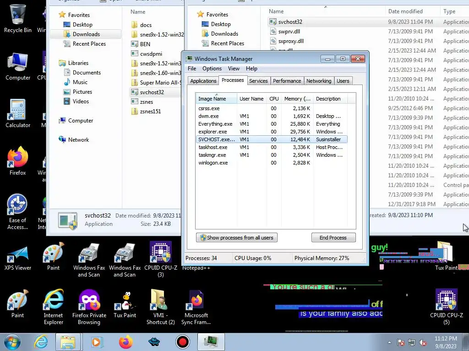Image resolution: width=469 pixels, height=351 pixels.
Task: Select the BEN file in Downloads list
Action: coord(145,44)
